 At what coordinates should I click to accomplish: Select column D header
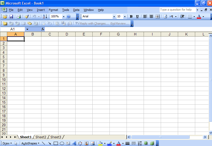(67, 34)
